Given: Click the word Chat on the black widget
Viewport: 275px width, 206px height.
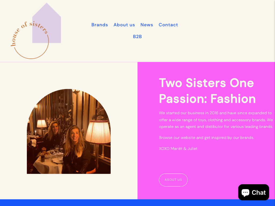Looking at the screenshot, I should (x=259, y=193).
